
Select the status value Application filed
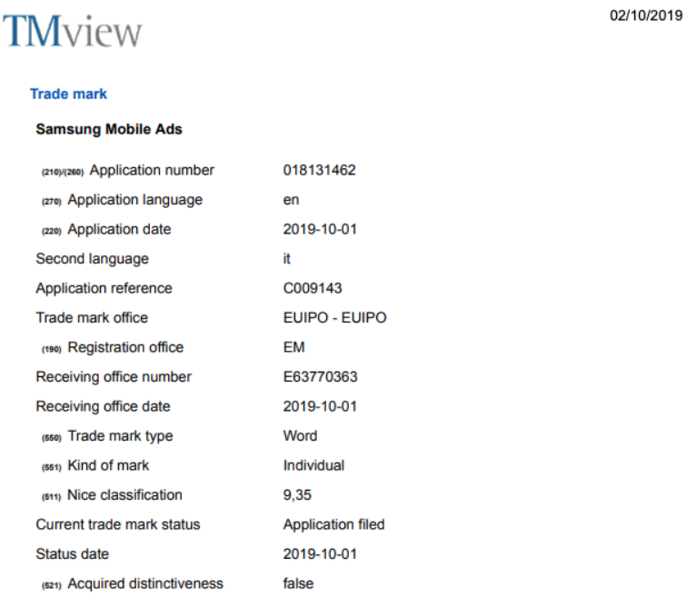(x=334, y=524)
